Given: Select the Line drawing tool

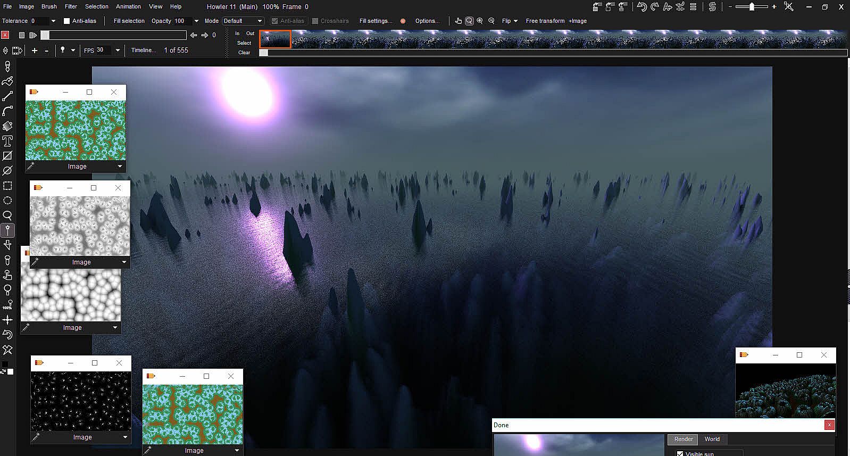Looking at the screenshot, I should (7, 96).
